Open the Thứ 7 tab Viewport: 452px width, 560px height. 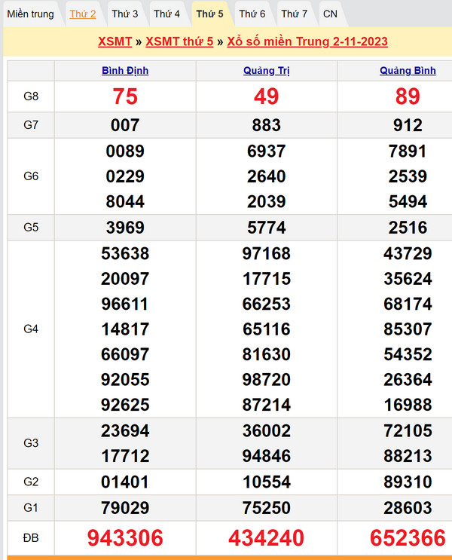click(x=295, y=14)
